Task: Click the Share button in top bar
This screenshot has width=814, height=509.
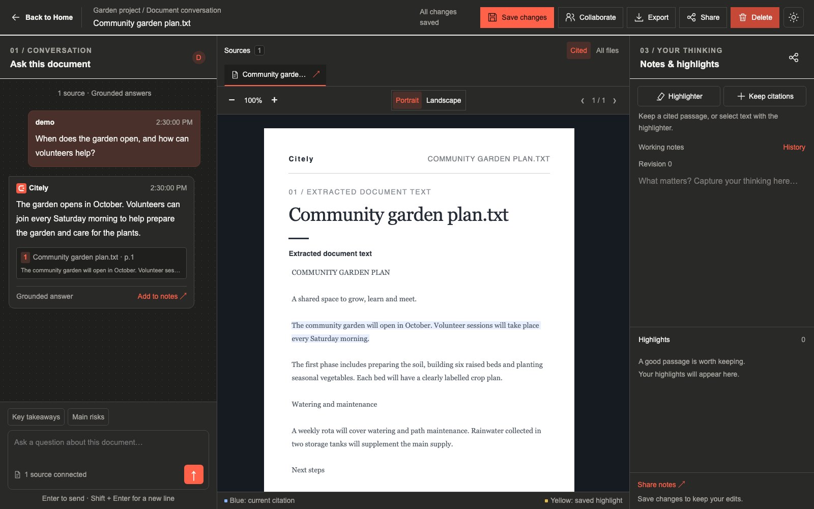Action: coord(703,17)
